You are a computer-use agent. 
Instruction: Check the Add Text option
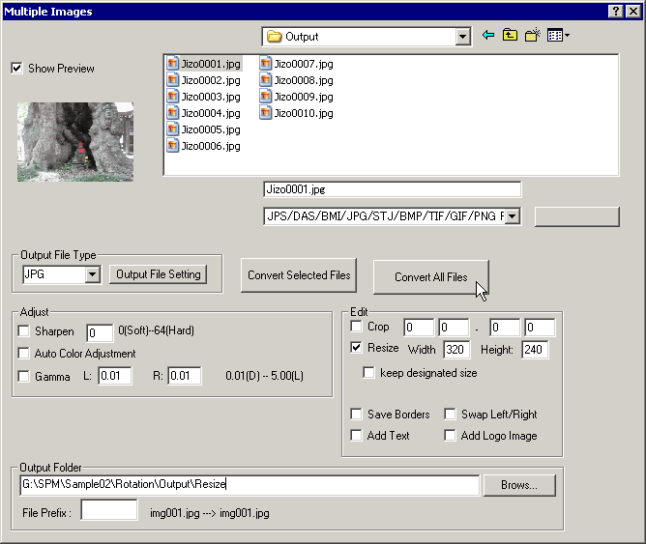pyautogui.click(x=357, y=436)
